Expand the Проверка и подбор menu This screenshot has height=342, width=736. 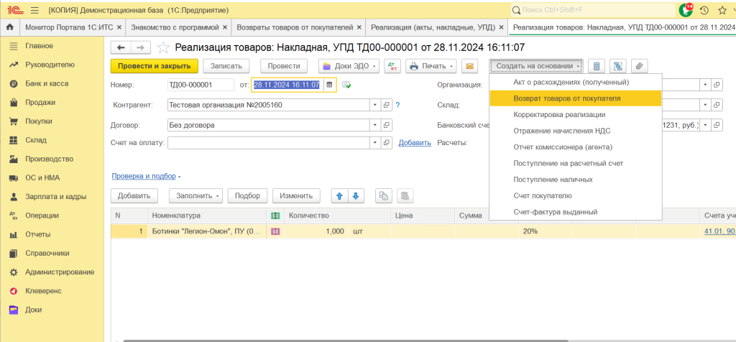[146, 177]
